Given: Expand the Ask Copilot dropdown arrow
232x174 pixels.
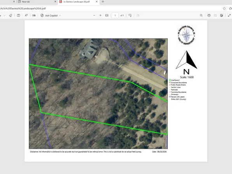Looking at the screenshot, I should pos(60,16).
